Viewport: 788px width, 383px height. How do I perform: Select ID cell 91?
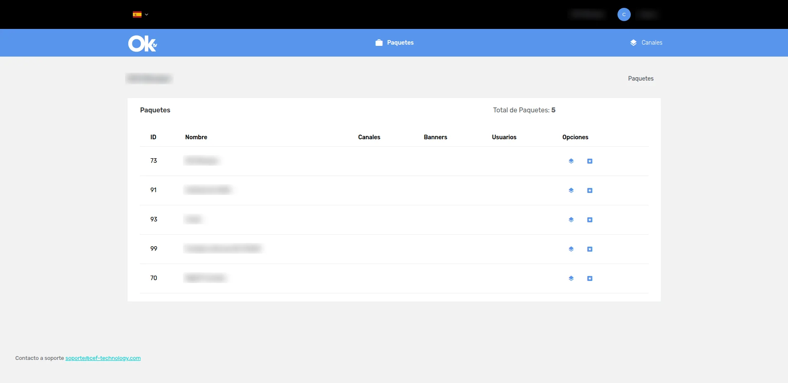154,190
